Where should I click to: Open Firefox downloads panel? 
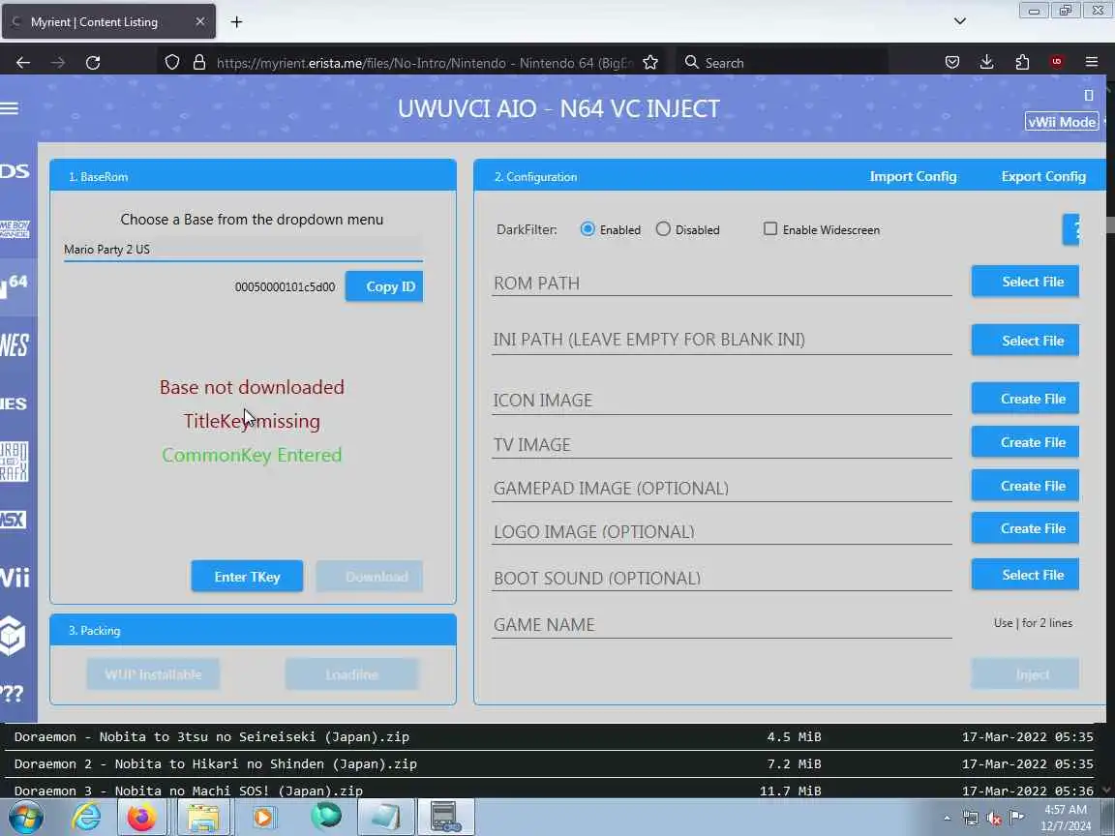986,63
